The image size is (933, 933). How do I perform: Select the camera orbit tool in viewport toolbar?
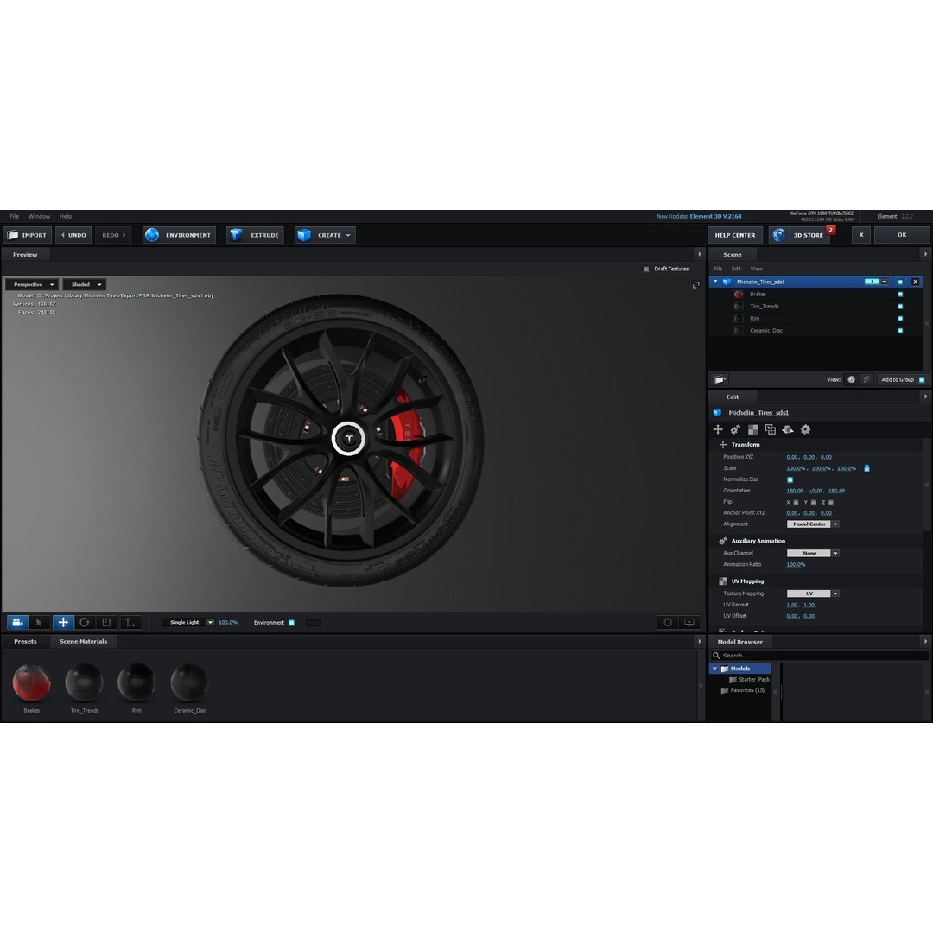18,622
